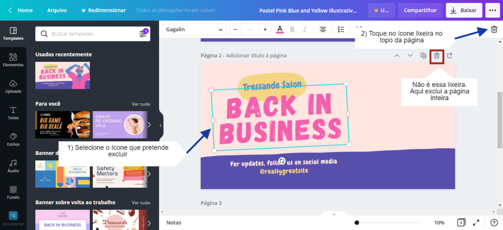This screenshot has width=503, height=230.
Task: Toggle italic formatting
Action: click(x=305, y=29)
